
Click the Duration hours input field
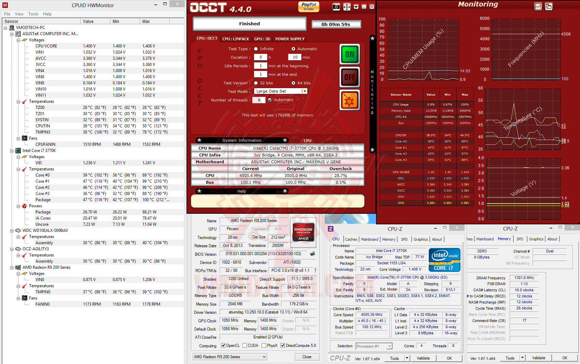[x=261, y=57]
